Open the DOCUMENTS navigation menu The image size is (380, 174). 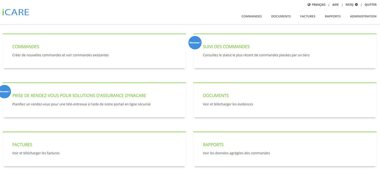click(281, 16)
